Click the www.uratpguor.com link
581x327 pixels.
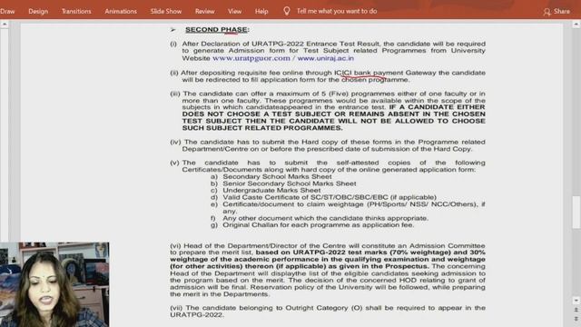click(251, 58)
